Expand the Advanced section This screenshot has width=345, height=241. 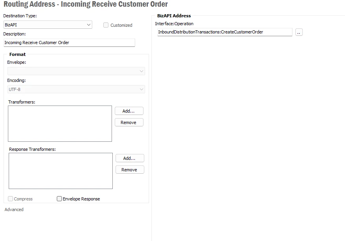pos(14,209)
